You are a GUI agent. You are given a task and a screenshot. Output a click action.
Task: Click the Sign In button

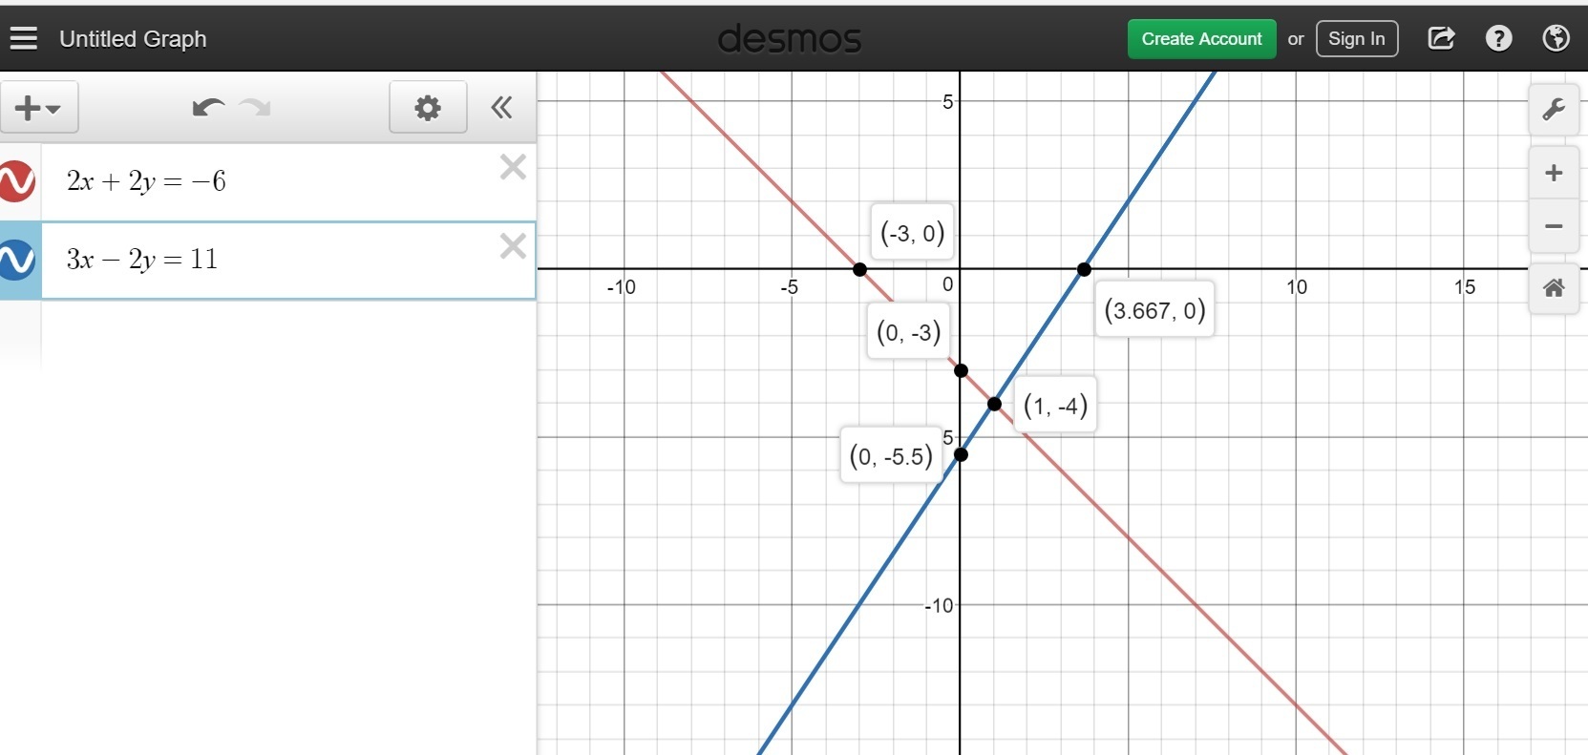click(1356, 39)
